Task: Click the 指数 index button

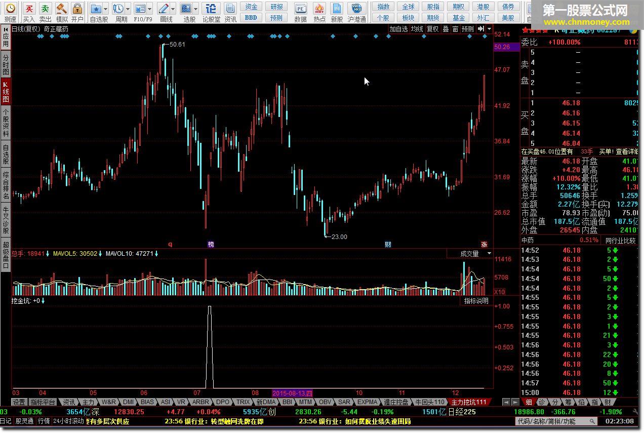Action: tap(384, 7)
